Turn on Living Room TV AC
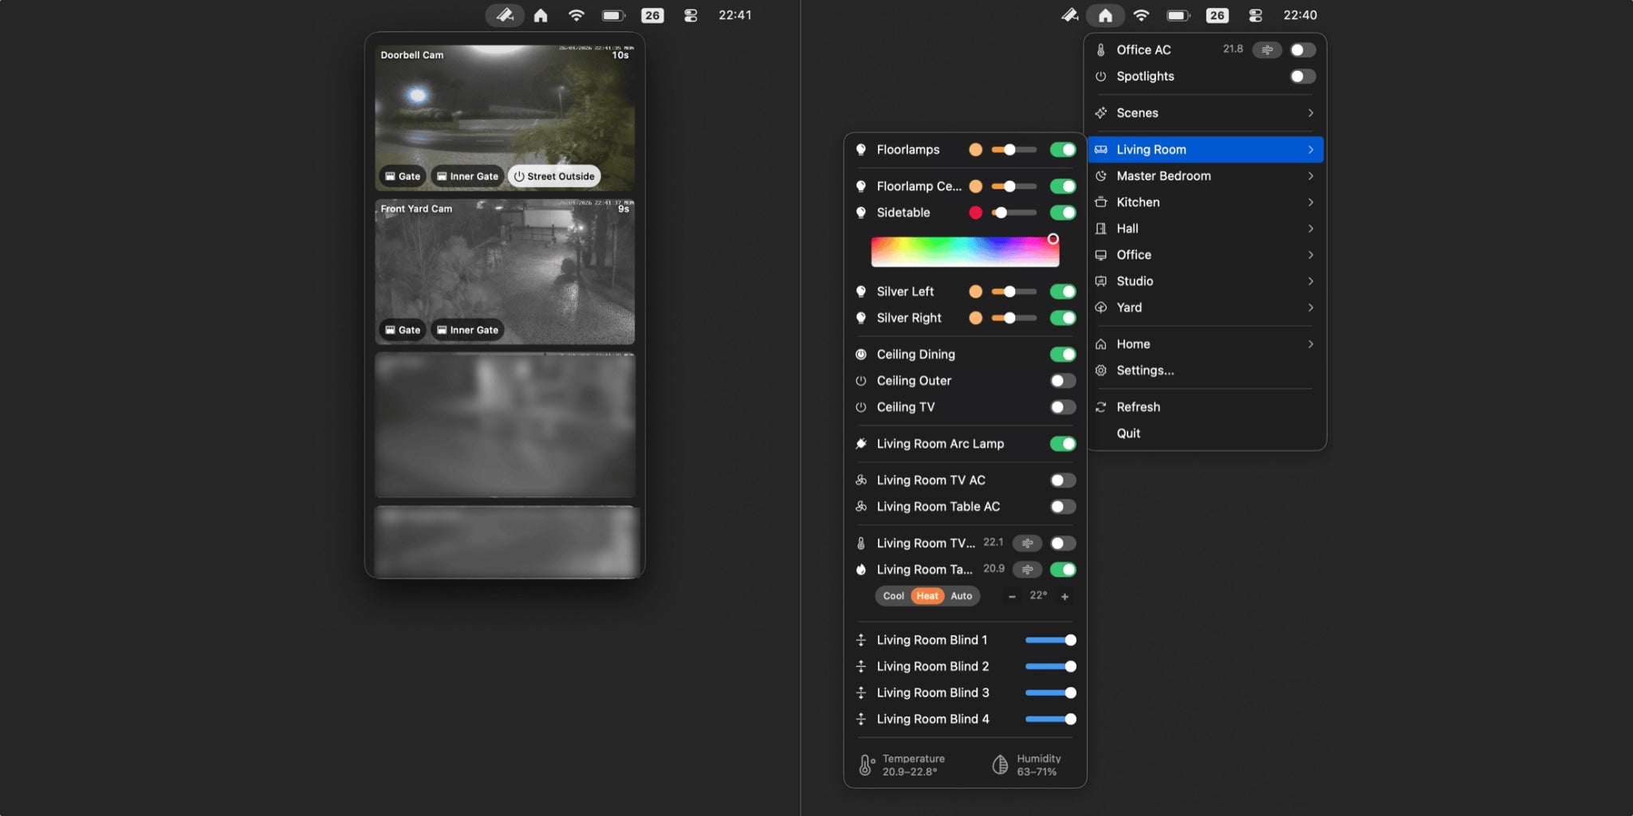 click(1061, 480)
